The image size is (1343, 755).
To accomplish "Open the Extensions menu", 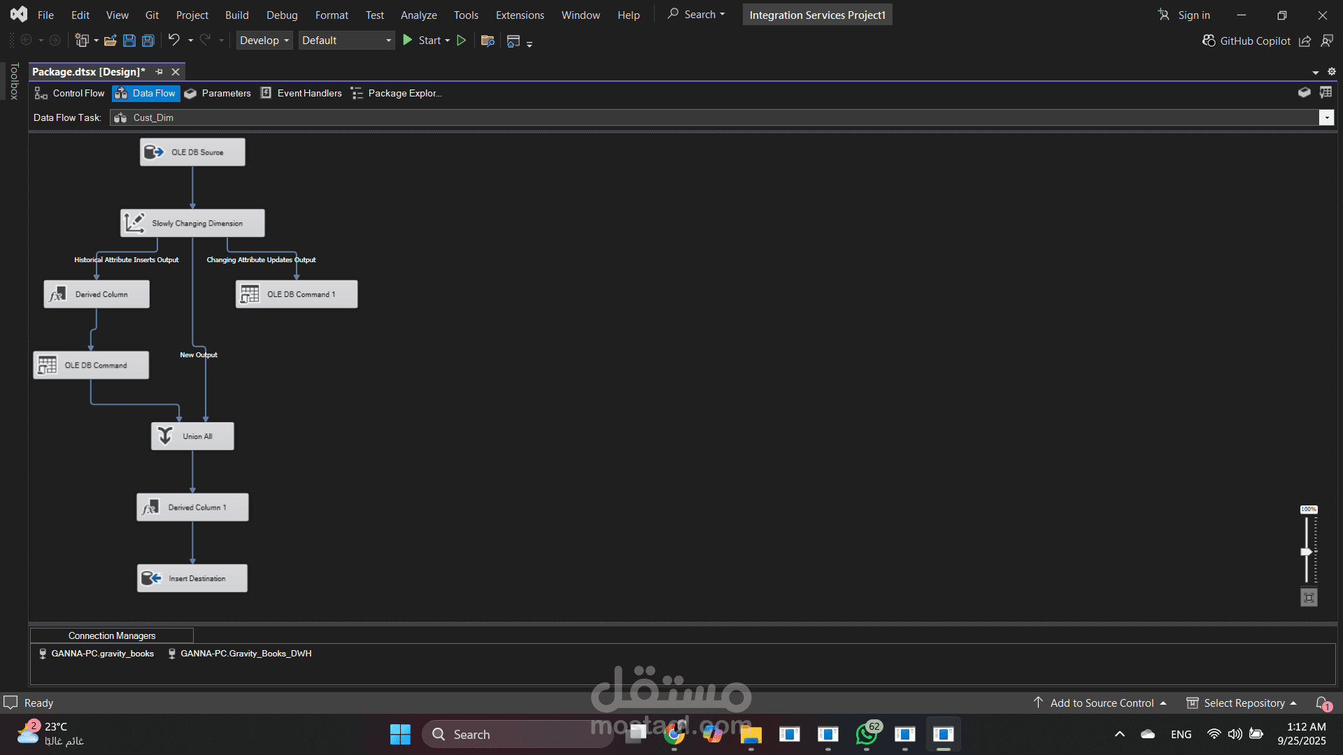I will point(519,15).
